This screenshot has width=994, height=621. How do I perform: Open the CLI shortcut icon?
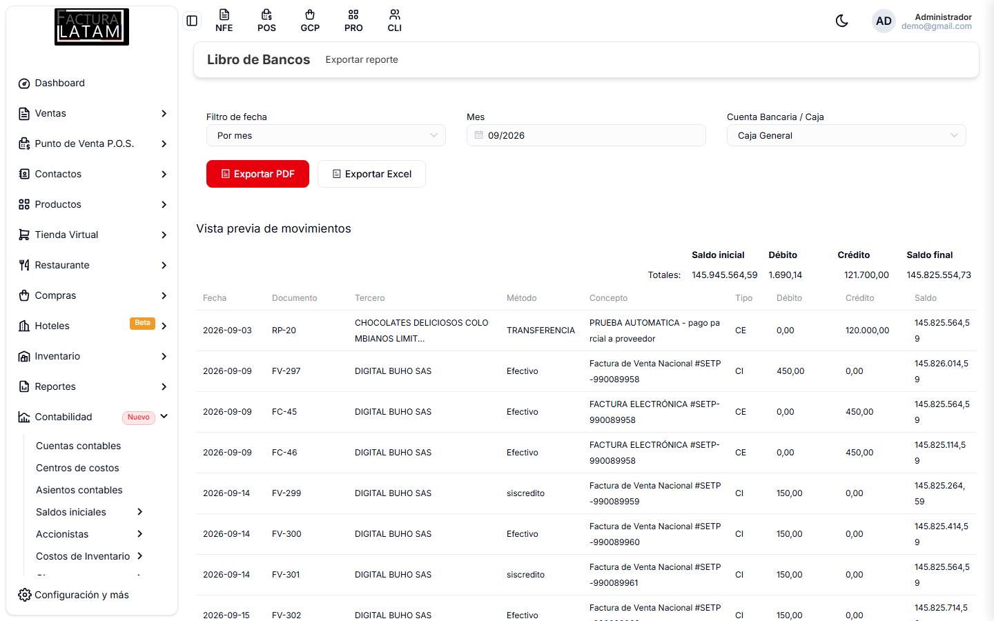pos(395,21)
